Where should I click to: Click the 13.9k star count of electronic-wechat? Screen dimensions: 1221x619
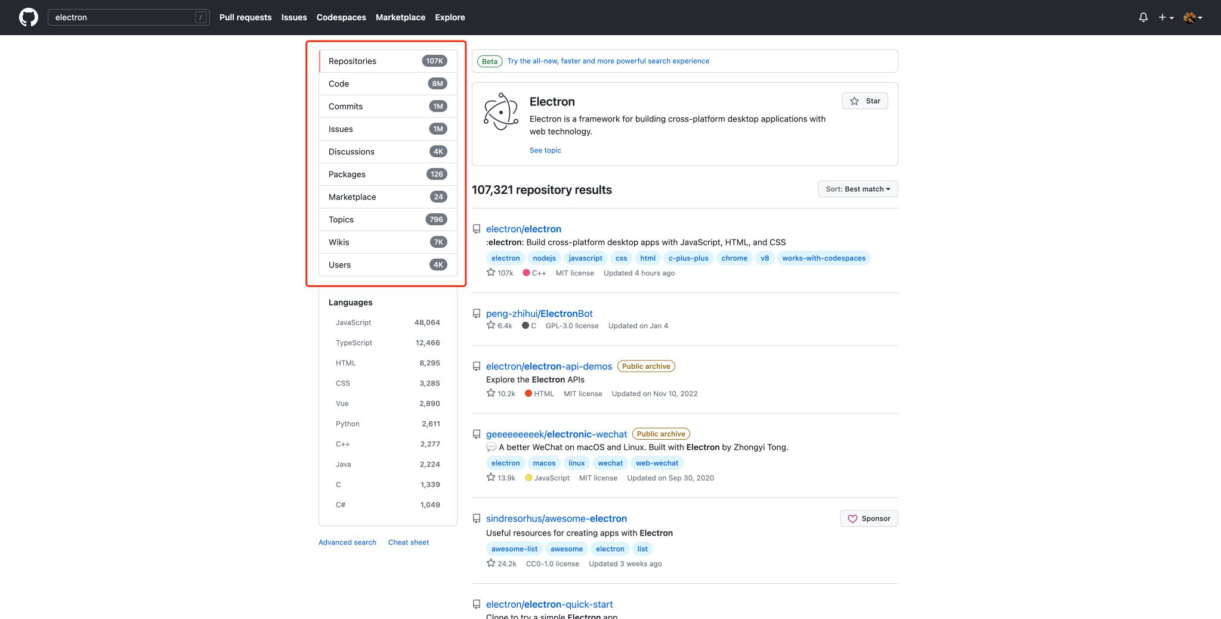pos(500,478)
